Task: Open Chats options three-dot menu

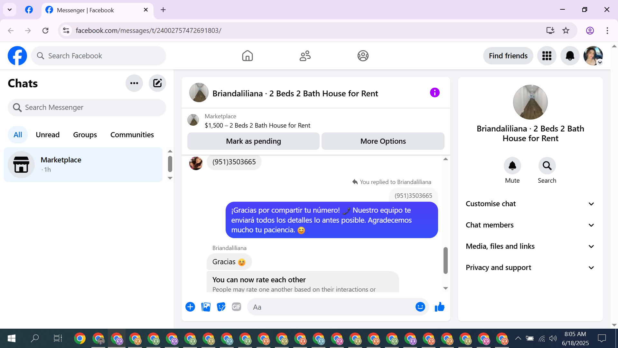Action: [x=134, y=83]
